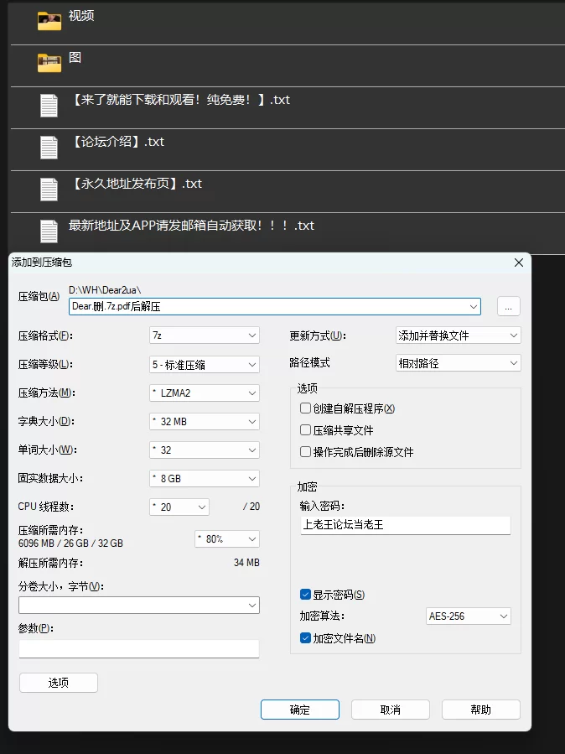The image size is (565, 754).
Task: Open the 压缩方法 LZMA2 dropdown
Action: 205,393
